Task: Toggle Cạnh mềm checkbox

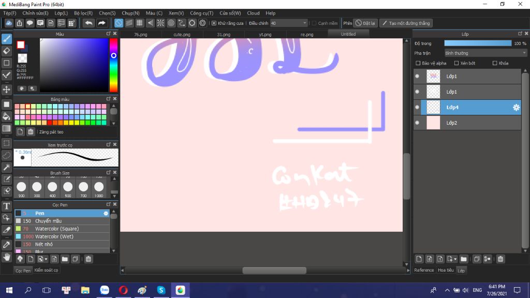Action: point(314,23)
